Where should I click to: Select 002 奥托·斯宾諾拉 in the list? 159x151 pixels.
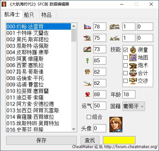coord(39,39)
